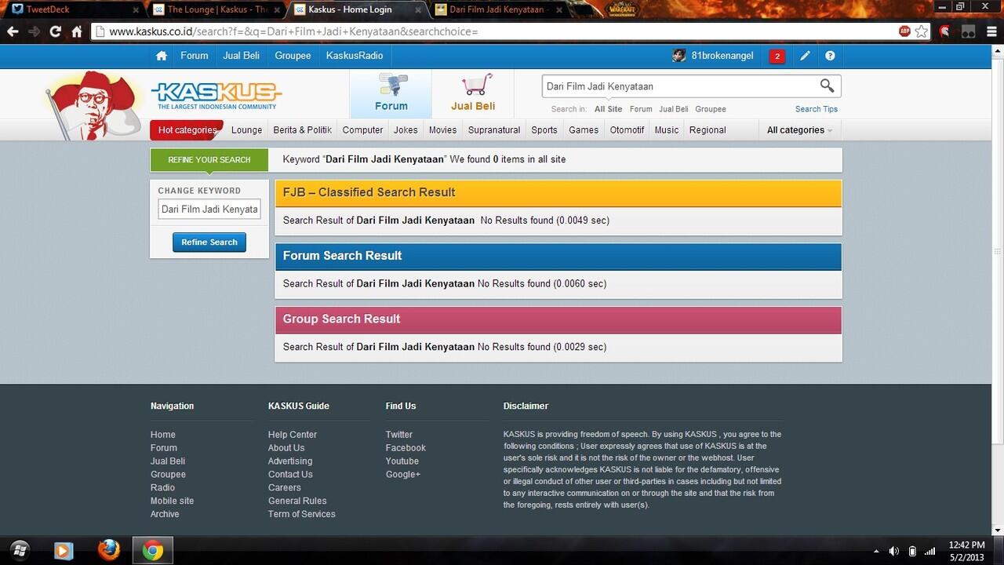Open the Youtube footer link
Screen dimensions: 1004x565
(402, 461)
